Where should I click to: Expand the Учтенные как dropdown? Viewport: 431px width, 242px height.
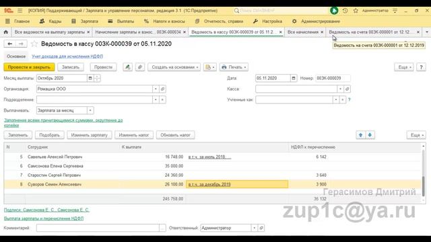(x=335, y=99)
